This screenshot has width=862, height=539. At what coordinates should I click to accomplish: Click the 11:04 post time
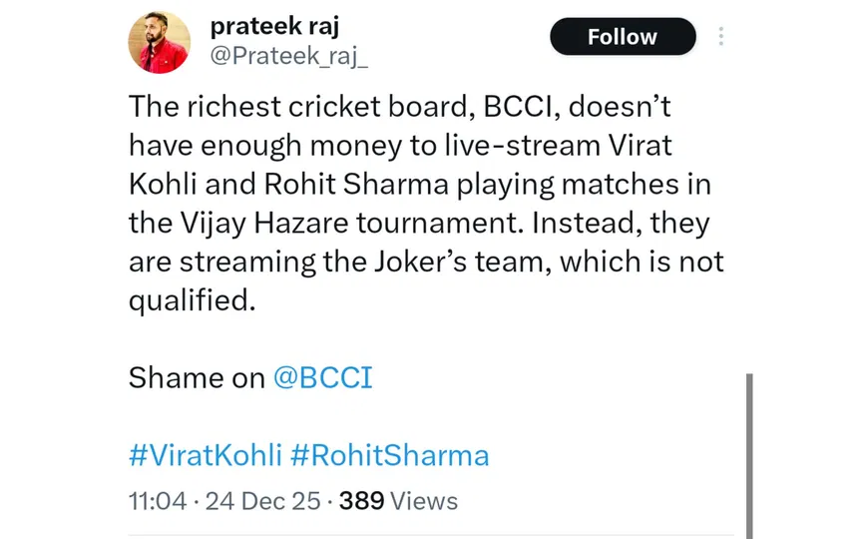click(x=158, y=501)
